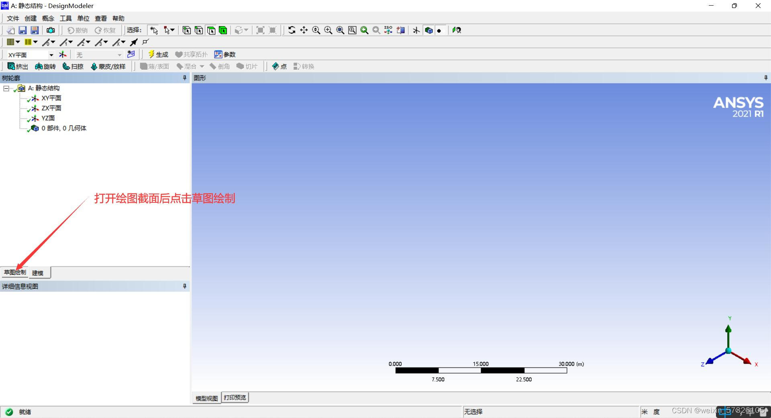Click the 挤出 extrude button
The width and height of the screenshot is (771, 418).
(18, 67)
